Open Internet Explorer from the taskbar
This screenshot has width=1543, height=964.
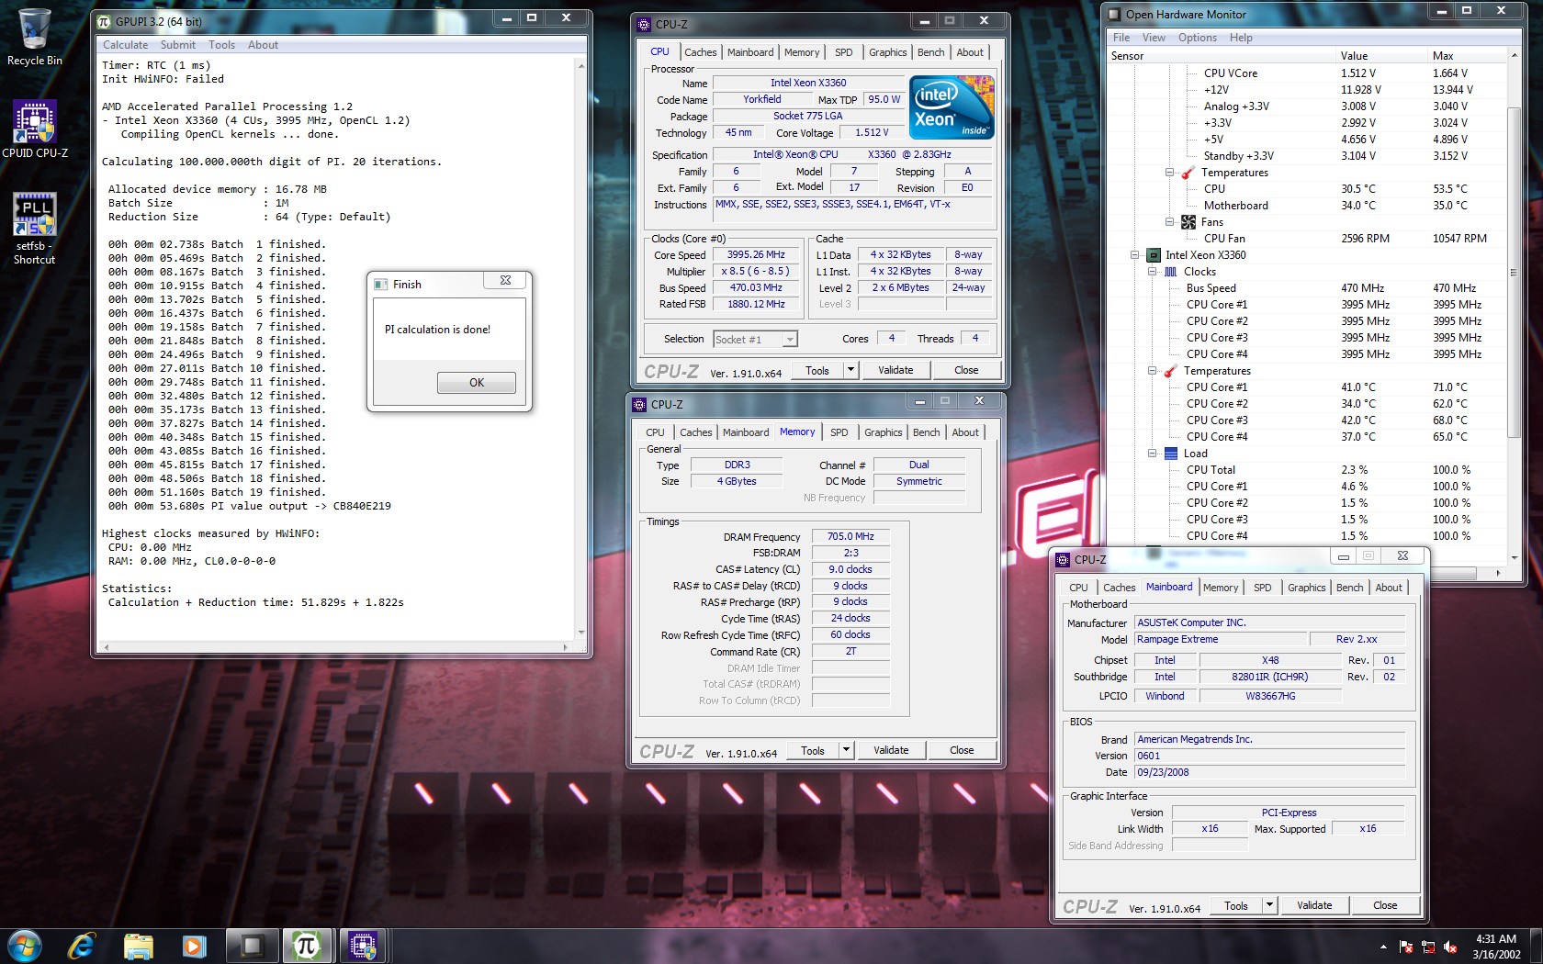pos(81,946)
